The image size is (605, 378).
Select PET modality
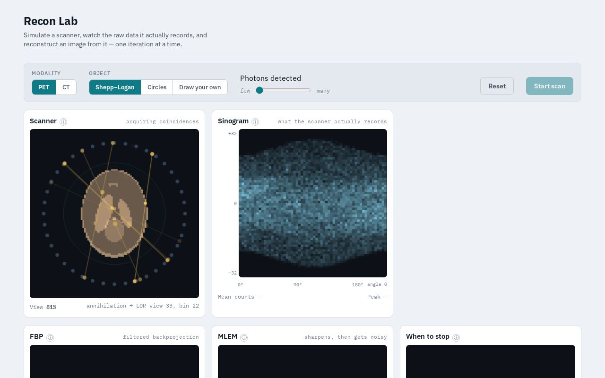pyautogui.click(x=44, y=87)
